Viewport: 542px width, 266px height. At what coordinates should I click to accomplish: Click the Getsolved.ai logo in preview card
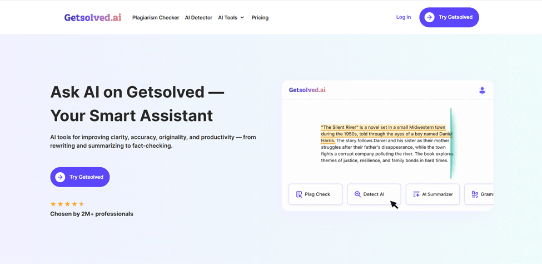307,90
